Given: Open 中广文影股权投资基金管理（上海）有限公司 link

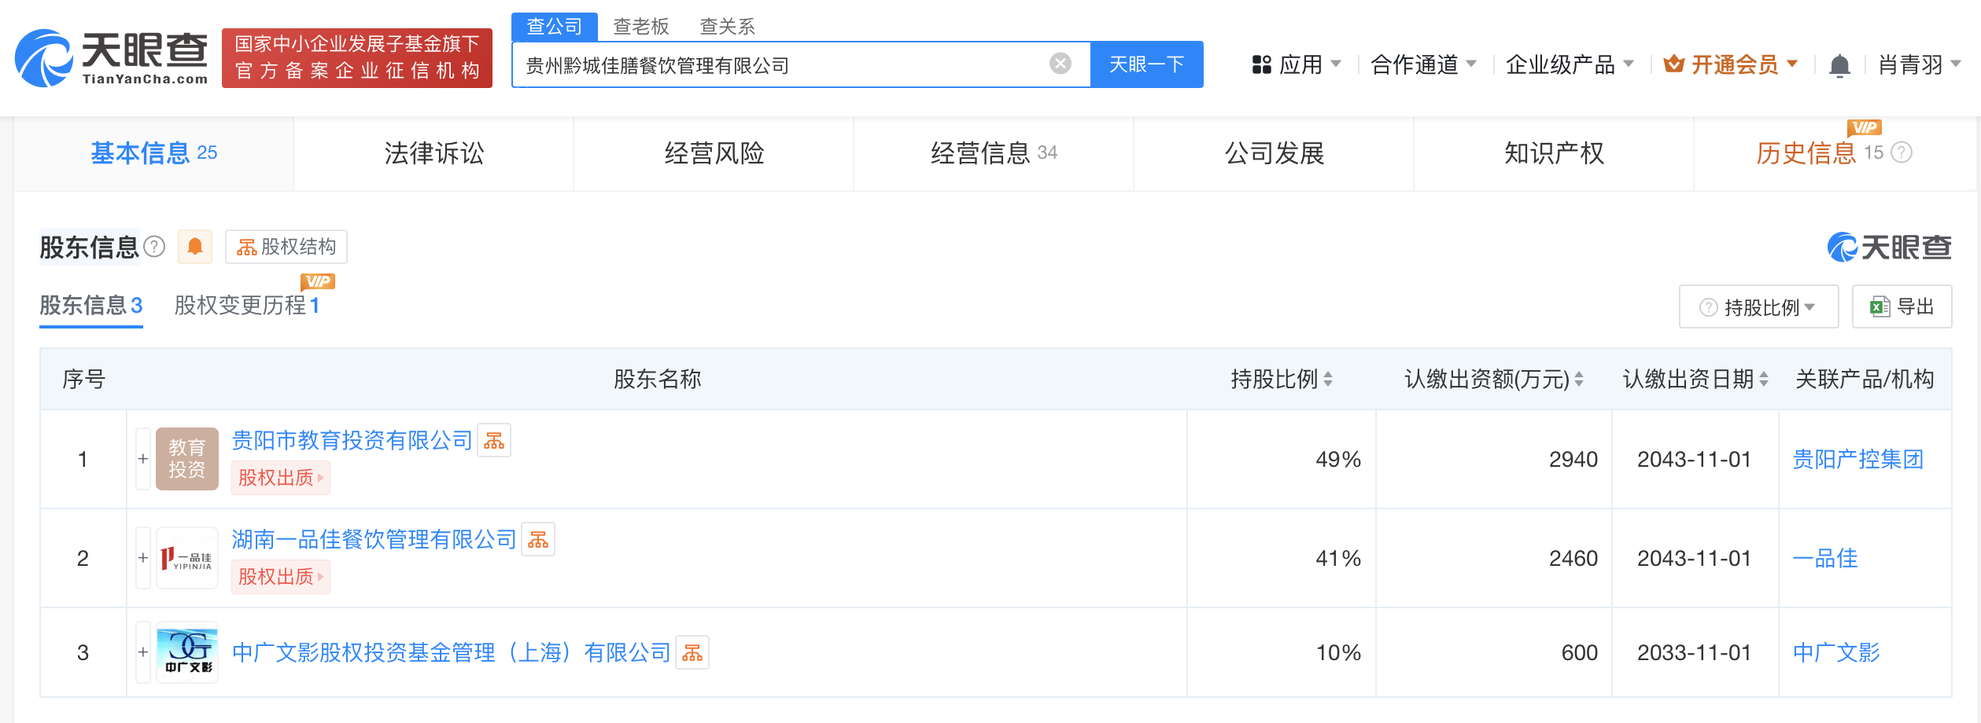Looking at the screenshot, I should tap(451, 652).
